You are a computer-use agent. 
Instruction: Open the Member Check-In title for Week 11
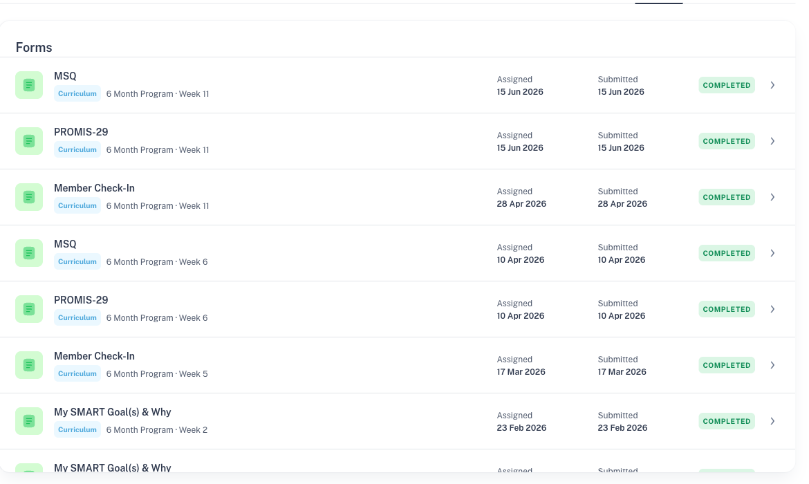pos(95,188)
